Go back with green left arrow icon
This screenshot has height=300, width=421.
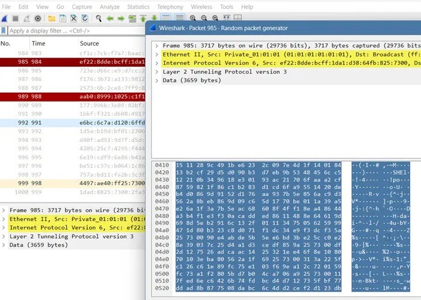110,19
